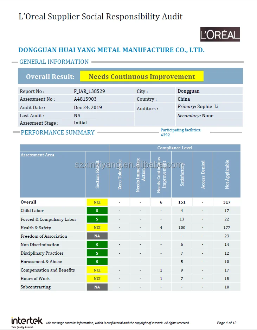257x330 pixels.
Task: Click the 'Not Applicable' column header
Action: 227,174
